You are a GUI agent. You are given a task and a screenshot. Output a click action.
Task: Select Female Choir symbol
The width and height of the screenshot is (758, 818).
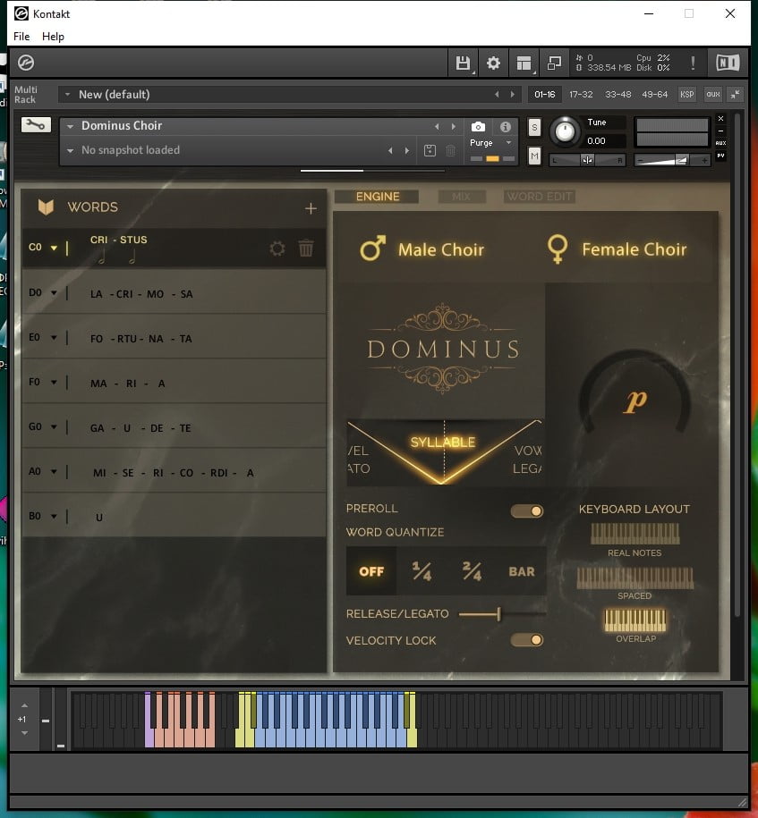tap(558, 249)
